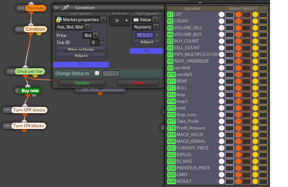288x187 pixels.
Task: Select the Turn OFF blocks node
Action: pyautogui.click(x=30, y=110)
